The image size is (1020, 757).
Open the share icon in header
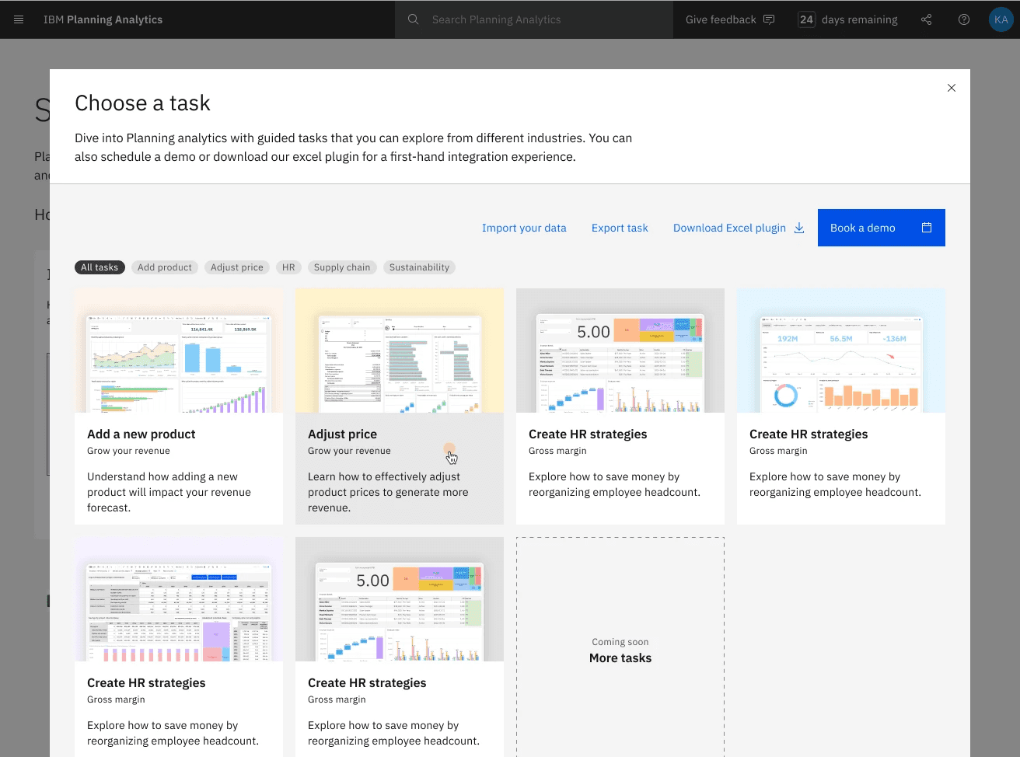point(926,19)
